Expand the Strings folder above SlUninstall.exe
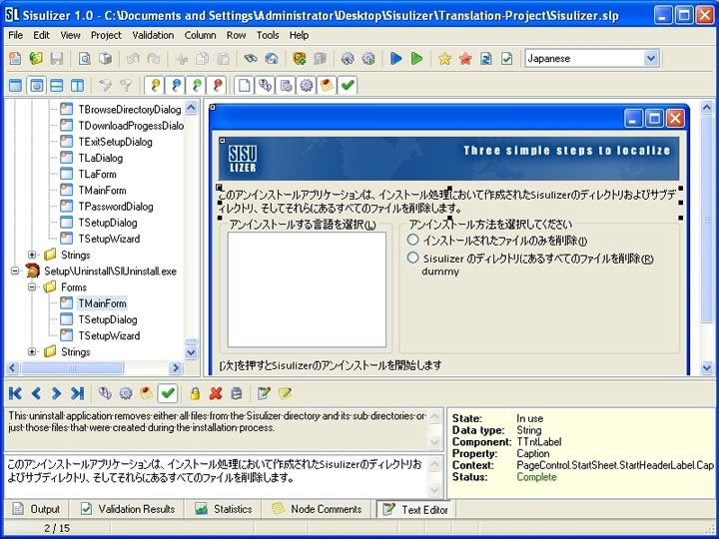719x539 pixels. tap(32, 255)
